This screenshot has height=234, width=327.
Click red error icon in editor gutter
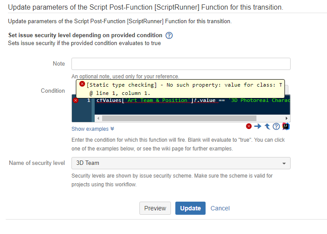point(75,101)
